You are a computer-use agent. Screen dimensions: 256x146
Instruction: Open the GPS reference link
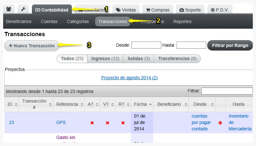pos(61,122)
